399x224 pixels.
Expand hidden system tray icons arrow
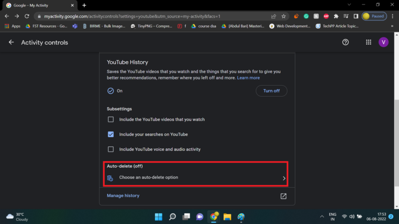coord(322,217)
